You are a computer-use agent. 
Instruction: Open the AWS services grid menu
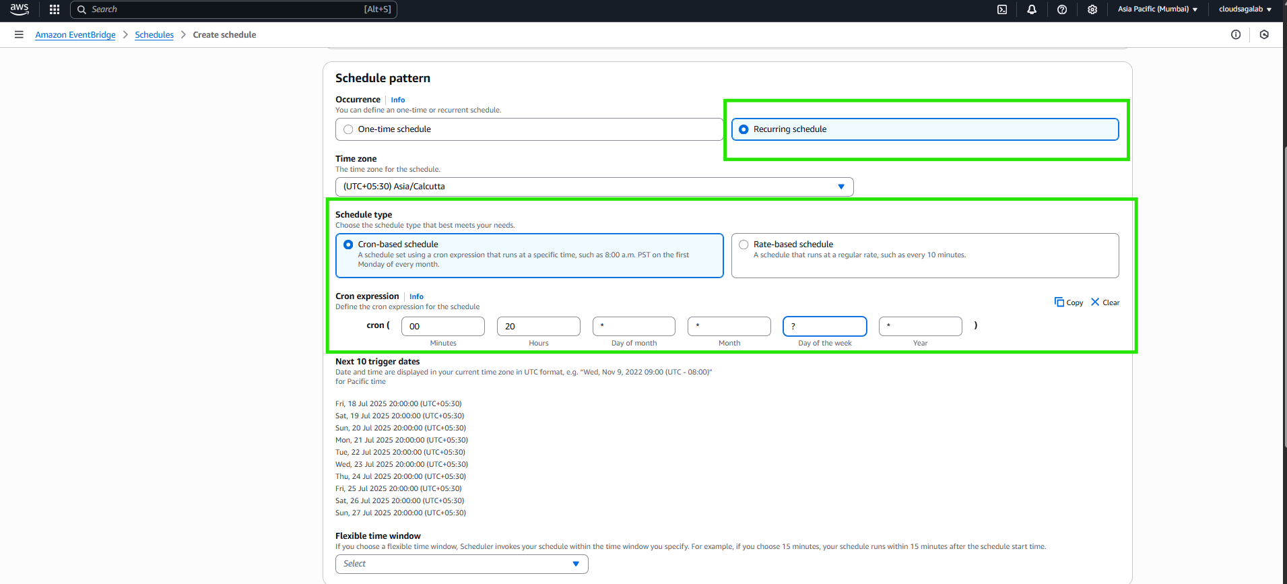point(55,9)
